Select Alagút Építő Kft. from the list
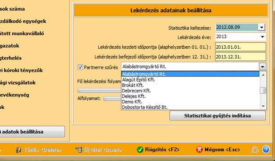Screen dimensions: 275x161 point(190,80)
